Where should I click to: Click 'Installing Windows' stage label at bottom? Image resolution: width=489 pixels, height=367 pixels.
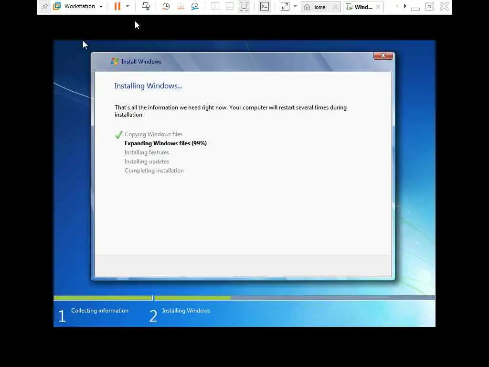186,311
